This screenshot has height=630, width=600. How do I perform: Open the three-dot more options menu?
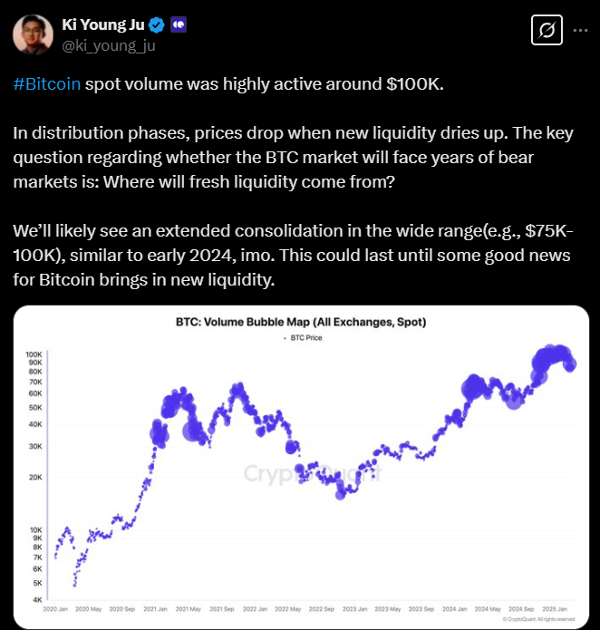579,30
